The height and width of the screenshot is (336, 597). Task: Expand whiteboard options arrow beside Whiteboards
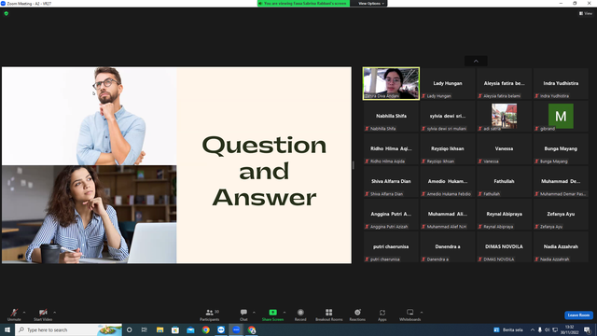point(422,313)
